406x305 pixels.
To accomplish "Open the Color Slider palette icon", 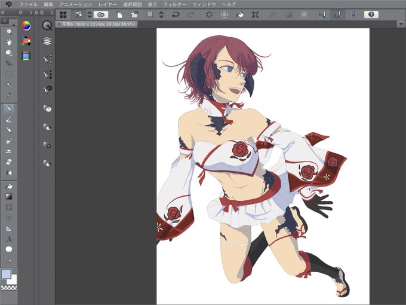I will (x=26, y=56).
